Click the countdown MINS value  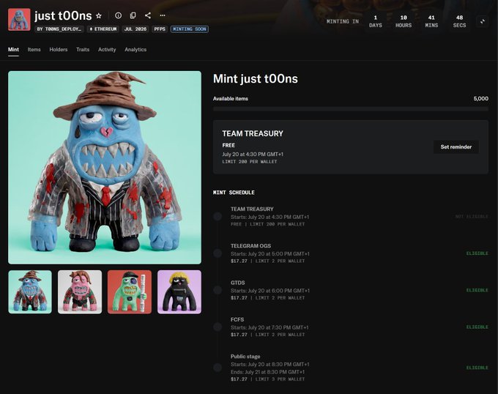coord(431,18)
